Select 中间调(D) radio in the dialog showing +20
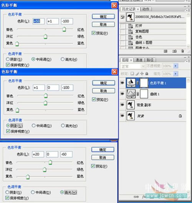 point(33,192)
